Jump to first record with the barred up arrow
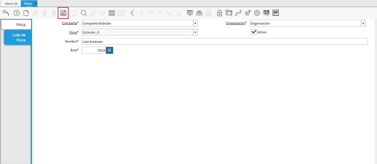 coord(151,13)
